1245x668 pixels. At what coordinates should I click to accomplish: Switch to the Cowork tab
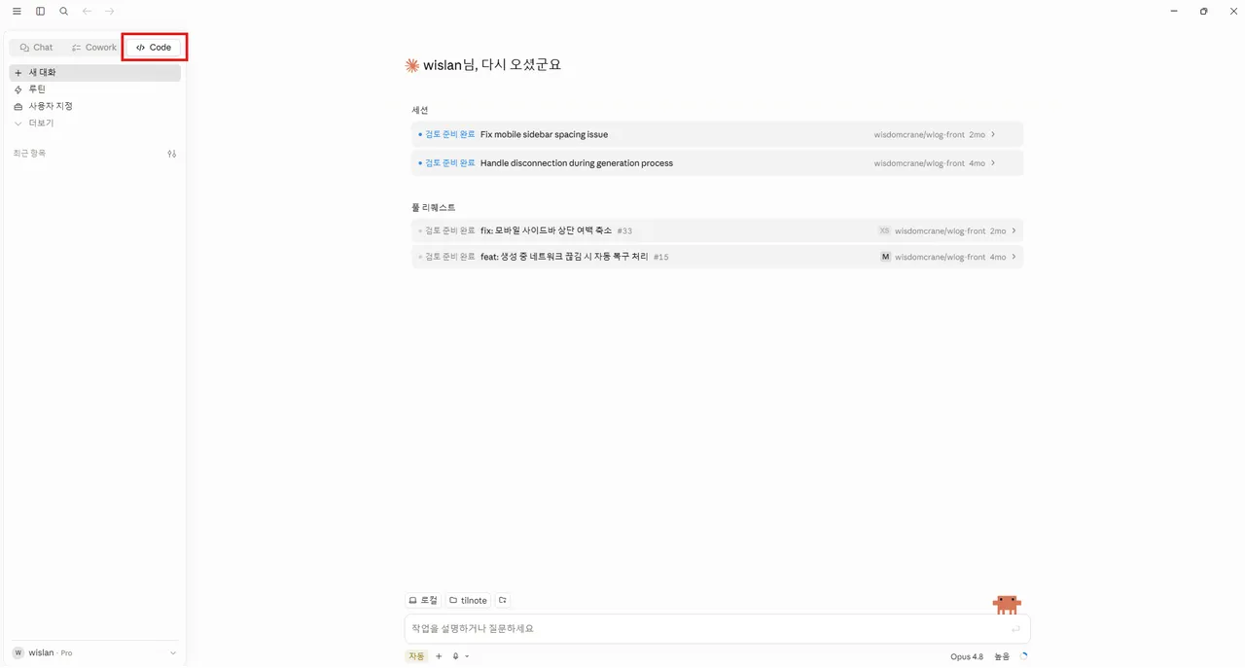[94, 47]
